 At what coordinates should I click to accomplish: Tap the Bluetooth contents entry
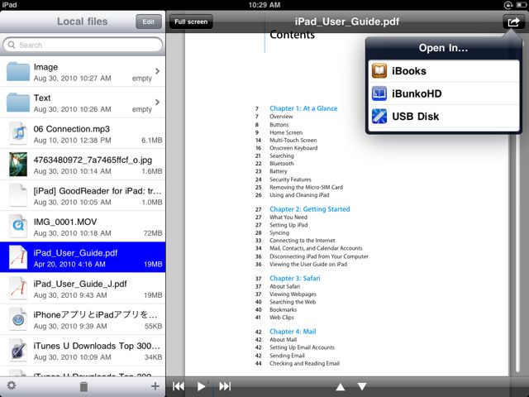282,164
